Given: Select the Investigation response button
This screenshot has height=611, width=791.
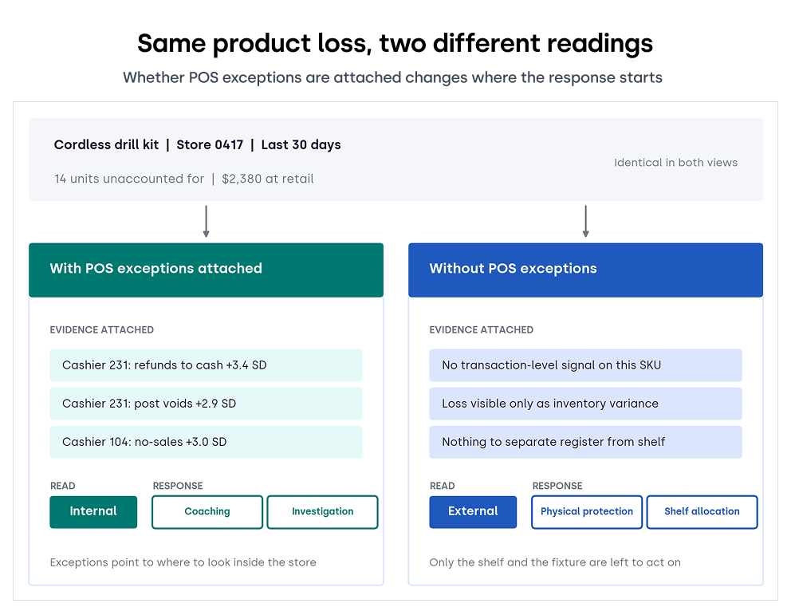Looking at the screenshot, I should pos(322,511).
